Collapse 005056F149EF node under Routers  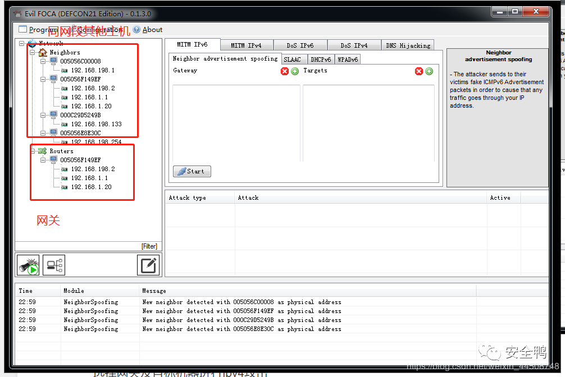[x=43, y=160]
